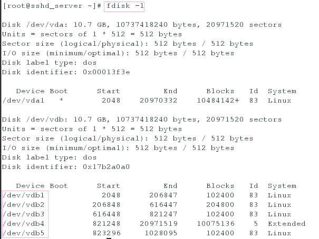The image size is (319, 239).
Task: Click the /dev/vdb2 device name
Action: click(x=23, y=205)
